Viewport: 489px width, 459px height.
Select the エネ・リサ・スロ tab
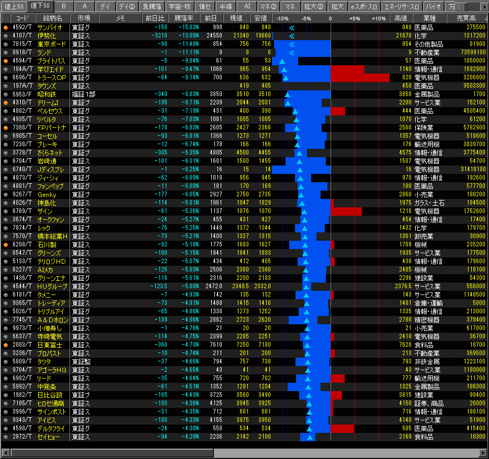click(401, 6)
